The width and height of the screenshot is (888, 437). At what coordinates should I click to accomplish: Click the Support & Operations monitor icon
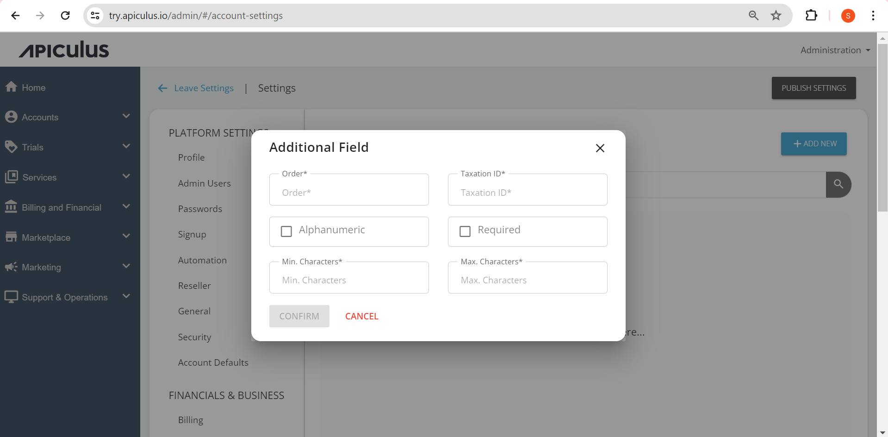tap(12, 297)
